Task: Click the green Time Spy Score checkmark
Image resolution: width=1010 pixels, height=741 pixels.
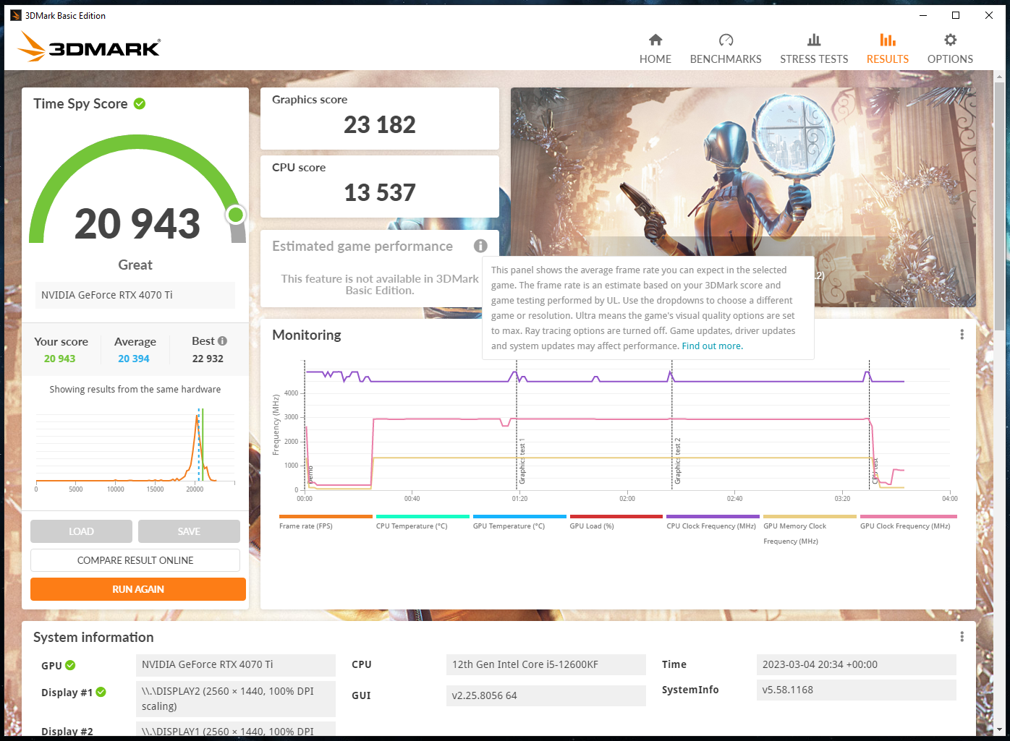Action: click(x=140, y=104)
